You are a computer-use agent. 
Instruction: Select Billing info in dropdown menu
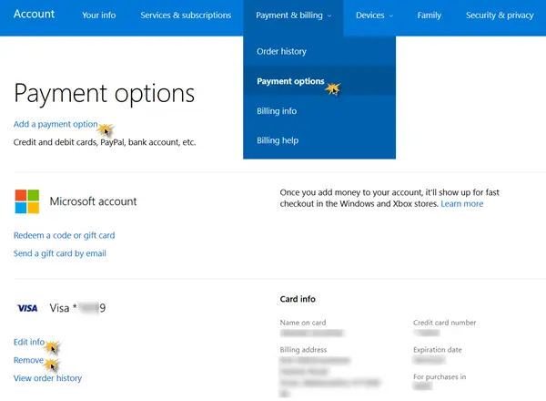(x=277, y=111)
